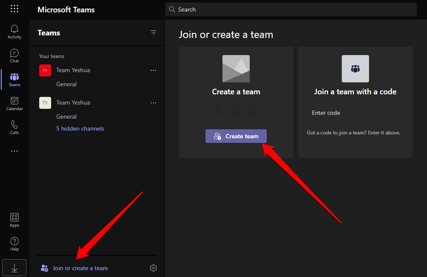
Task: Click into the Search box
Action: tap(291, 9)
